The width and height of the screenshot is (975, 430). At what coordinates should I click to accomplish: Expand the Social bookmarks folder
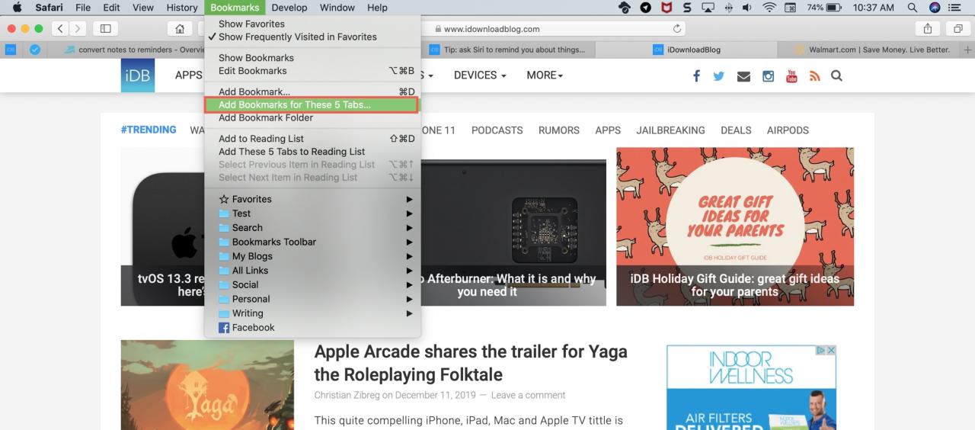(x=312, y=284)
